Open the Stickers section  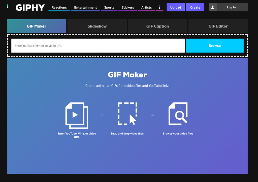pos(128,7)
